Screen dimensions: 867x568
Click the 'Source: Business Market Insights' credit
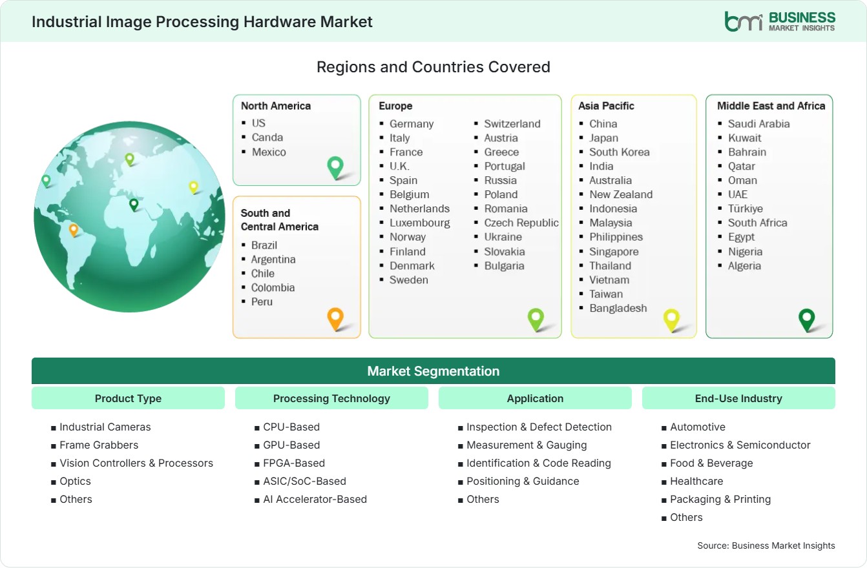(766, 545)
